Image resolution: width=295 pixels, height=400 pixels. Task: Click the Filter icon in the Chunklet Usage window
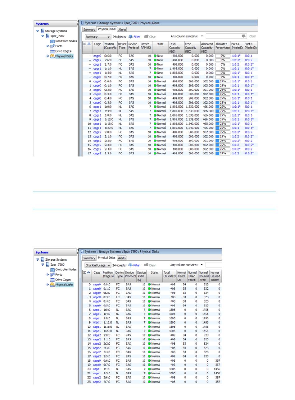[130, 265]
